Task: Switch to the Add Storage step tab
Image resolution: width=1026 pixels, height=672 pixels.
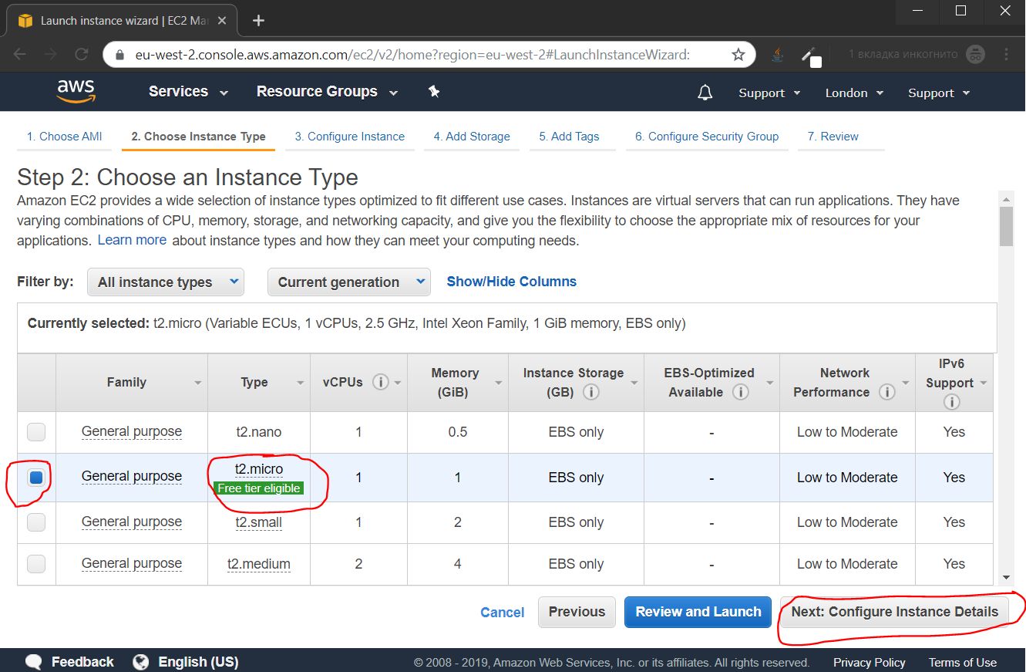Action: coord(471,136)
